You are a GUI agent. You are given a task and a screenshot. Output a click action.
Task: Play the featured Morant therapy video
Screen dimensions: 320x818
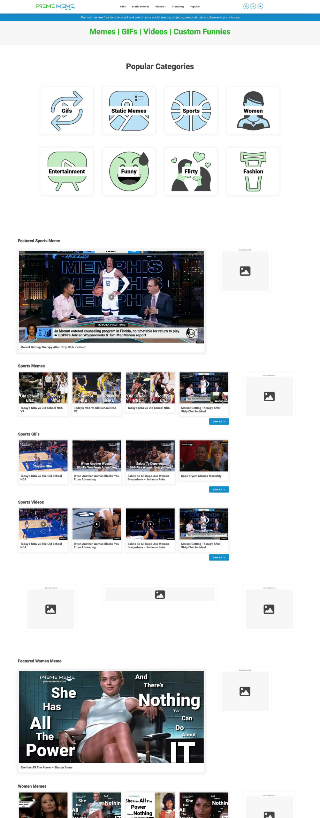pyautogui.click(x=111, y=297)
